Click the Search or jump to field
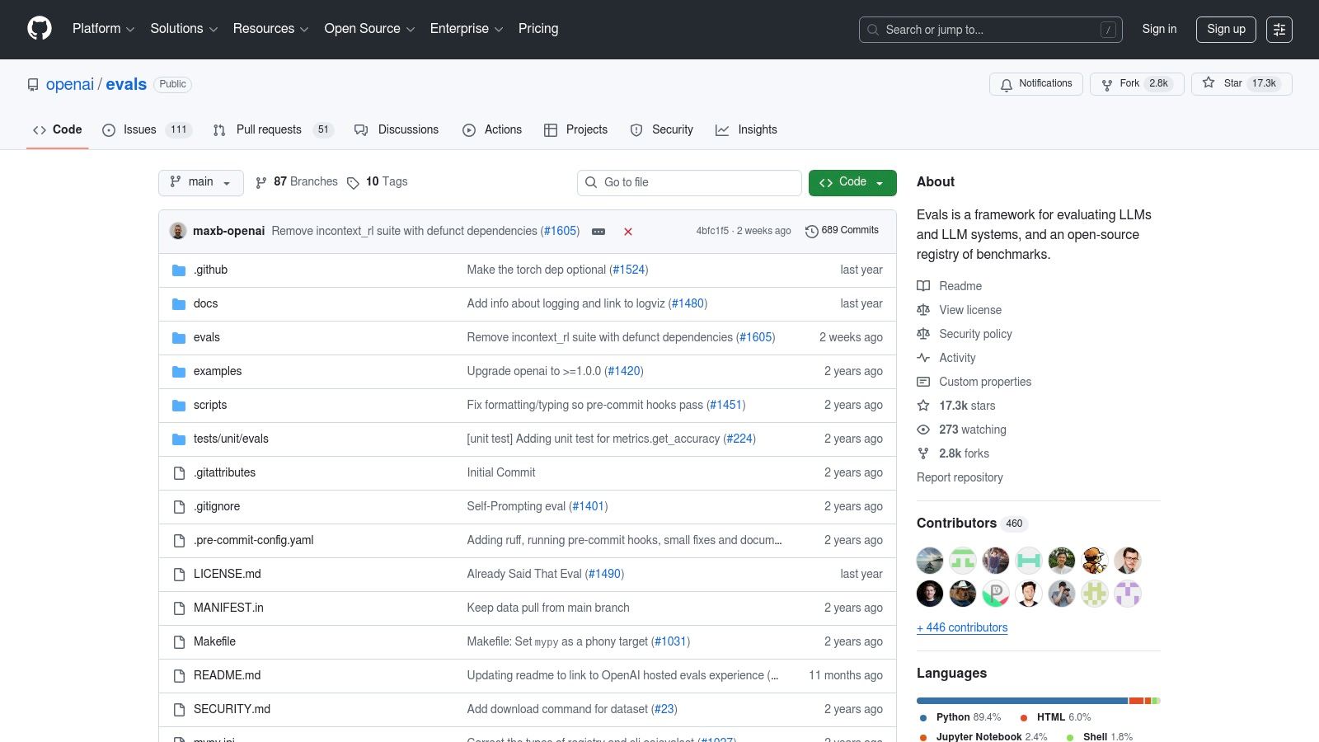Screen dimensions: 1319x742 pyautogui.click(x=990, y=30)
